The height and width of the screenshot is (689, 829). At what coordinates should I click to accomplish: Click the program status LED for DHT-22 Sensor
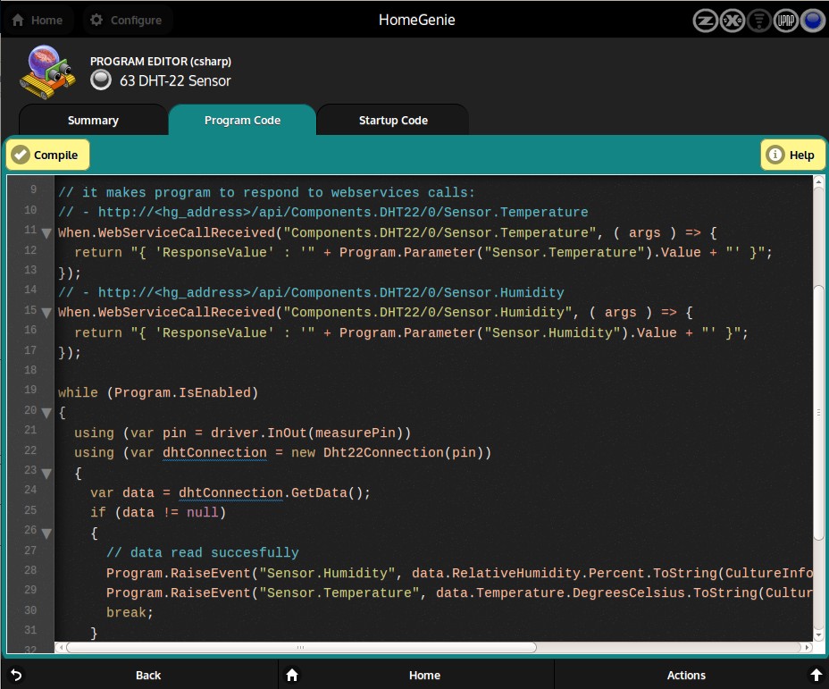pos(102,80)
